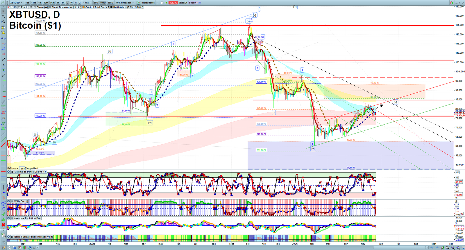
Task: Close Sistema de trenes panel with X
Action: pyautogui.click(x=9, y=172)
